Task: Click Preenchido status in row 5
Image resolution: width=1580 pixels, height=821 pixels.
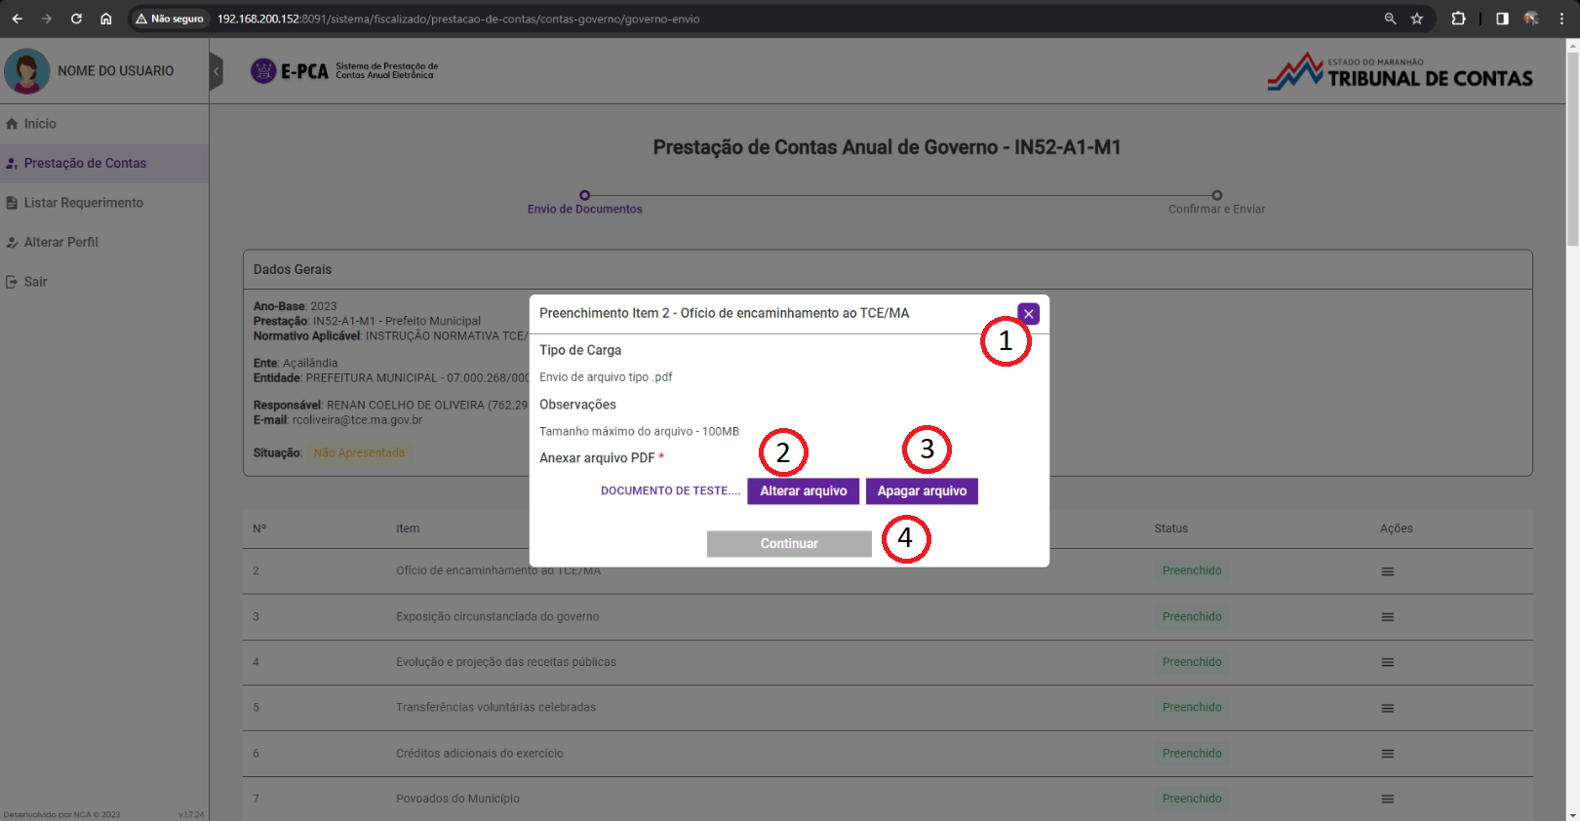Action: (x=1192, y=707)
